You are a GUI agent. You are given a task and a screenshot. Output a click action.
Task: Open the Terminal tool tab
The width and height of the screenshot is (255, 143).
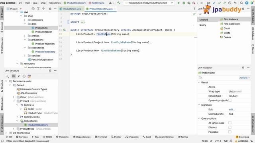[101, 137]
